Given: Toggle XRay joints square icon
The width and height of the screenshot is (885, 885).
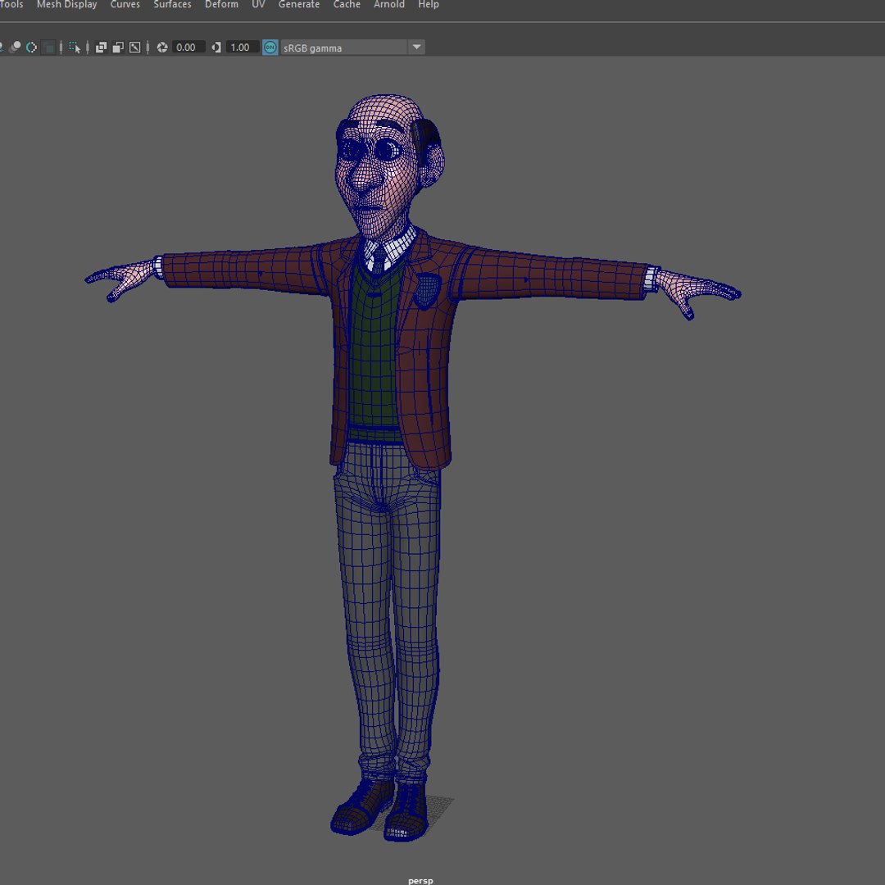Looking at the screenshot, I should [135, 48].
